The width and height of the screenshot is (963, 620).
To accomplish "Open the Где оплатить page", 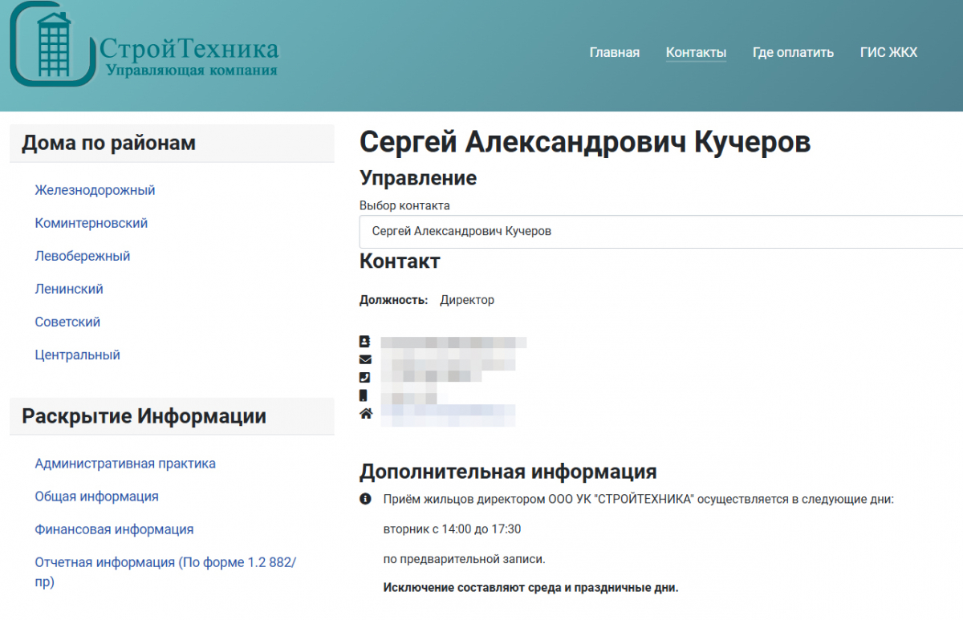I will click(793, 53).
